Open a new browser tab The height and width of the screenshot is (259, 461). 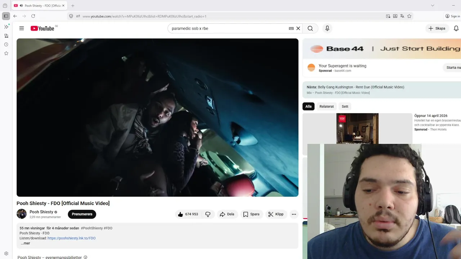[x=73, y=6]
